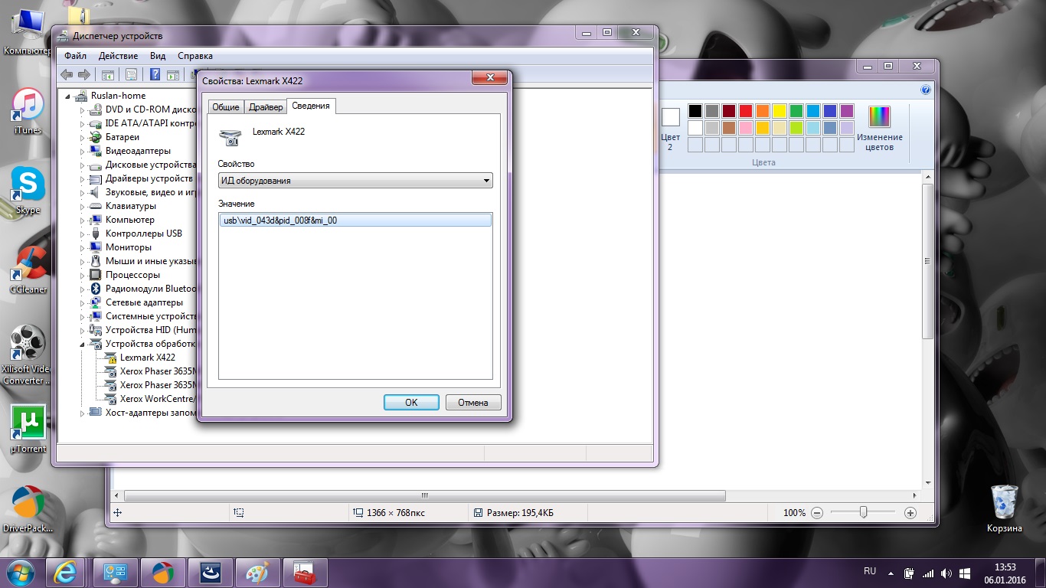Click the Paint icon in the taskbar
Screen dimensions: 1046x588
[252, 573]
